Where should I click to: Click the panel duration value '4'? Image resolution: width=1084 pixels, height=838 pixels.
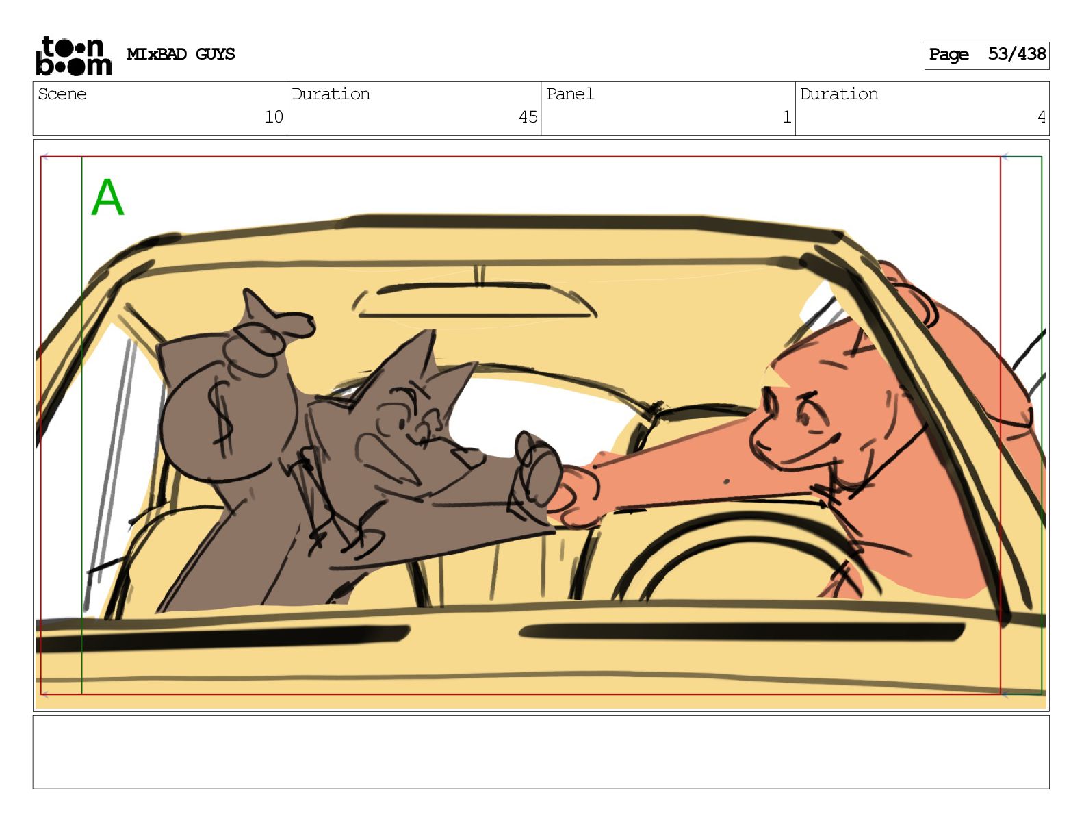coord(1042,117)
